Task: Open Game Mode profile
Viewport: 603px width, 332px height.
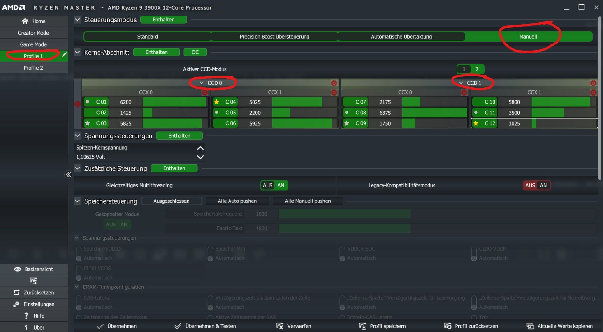Action: [x=34, y=44]
